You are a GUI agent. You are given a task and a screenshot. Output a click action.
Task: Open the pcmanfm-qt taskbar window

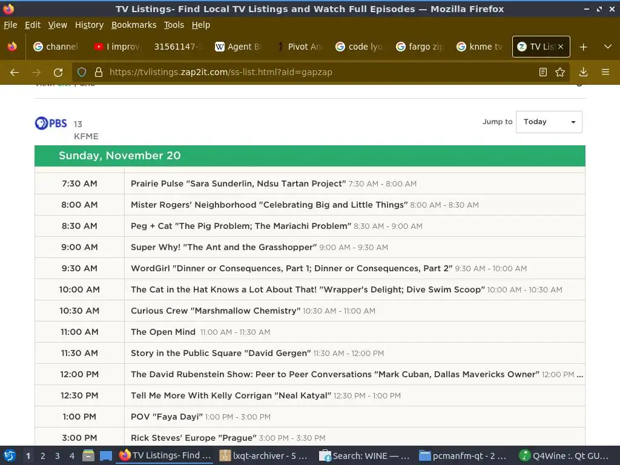click(464, 456)
